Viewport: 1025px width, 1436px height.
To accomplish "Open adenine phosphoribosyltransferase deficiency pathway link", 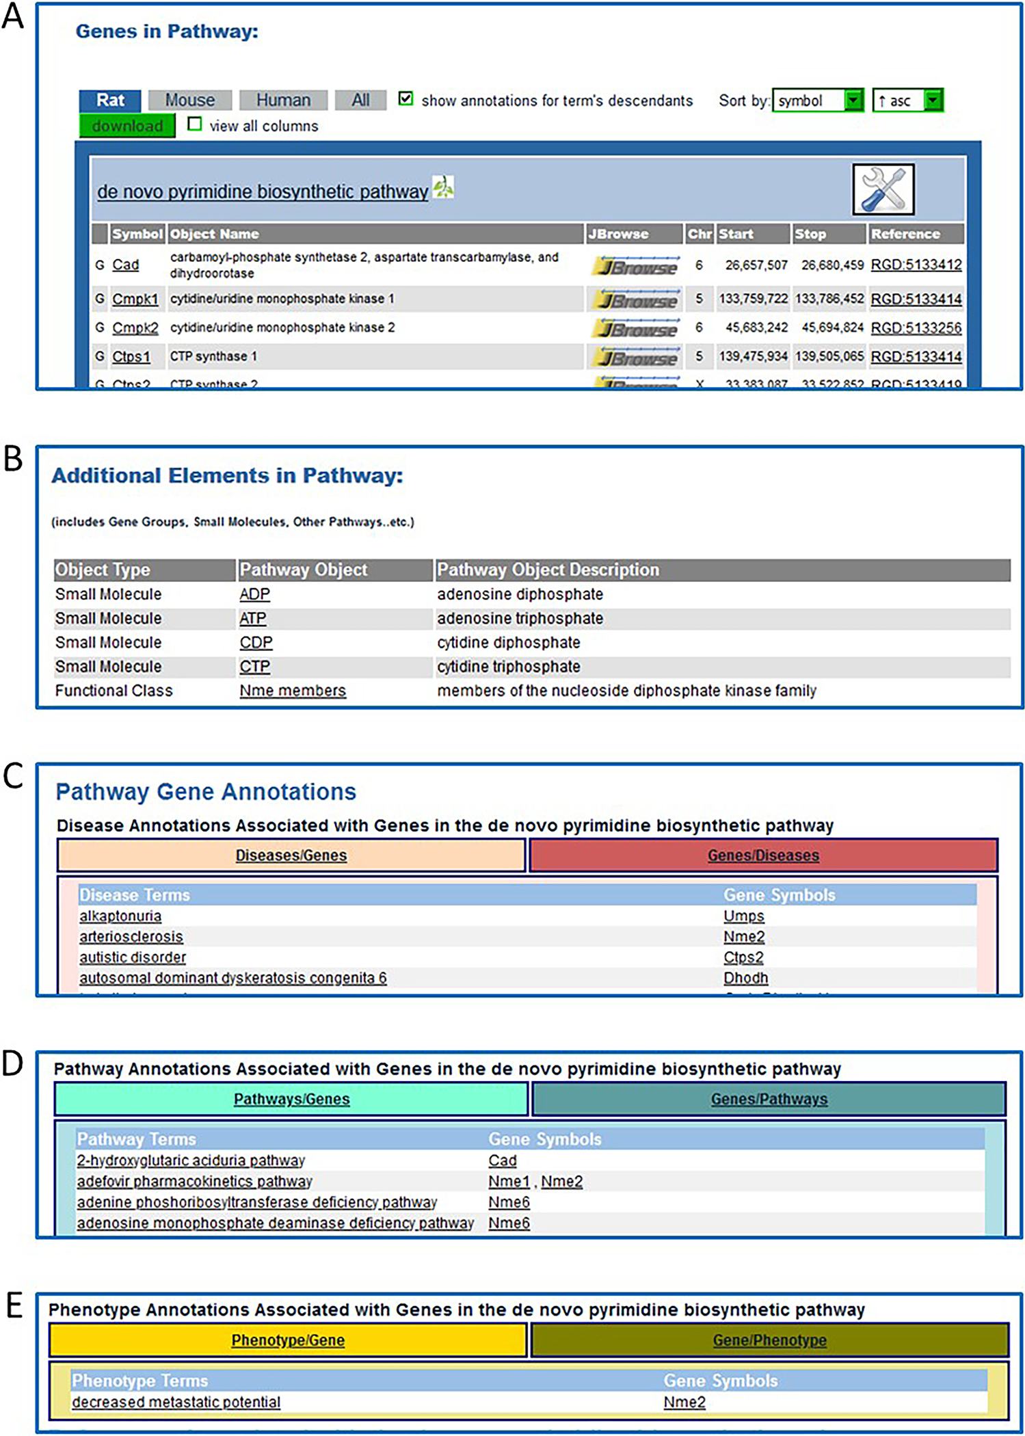I will click(x=256, y=1202).
